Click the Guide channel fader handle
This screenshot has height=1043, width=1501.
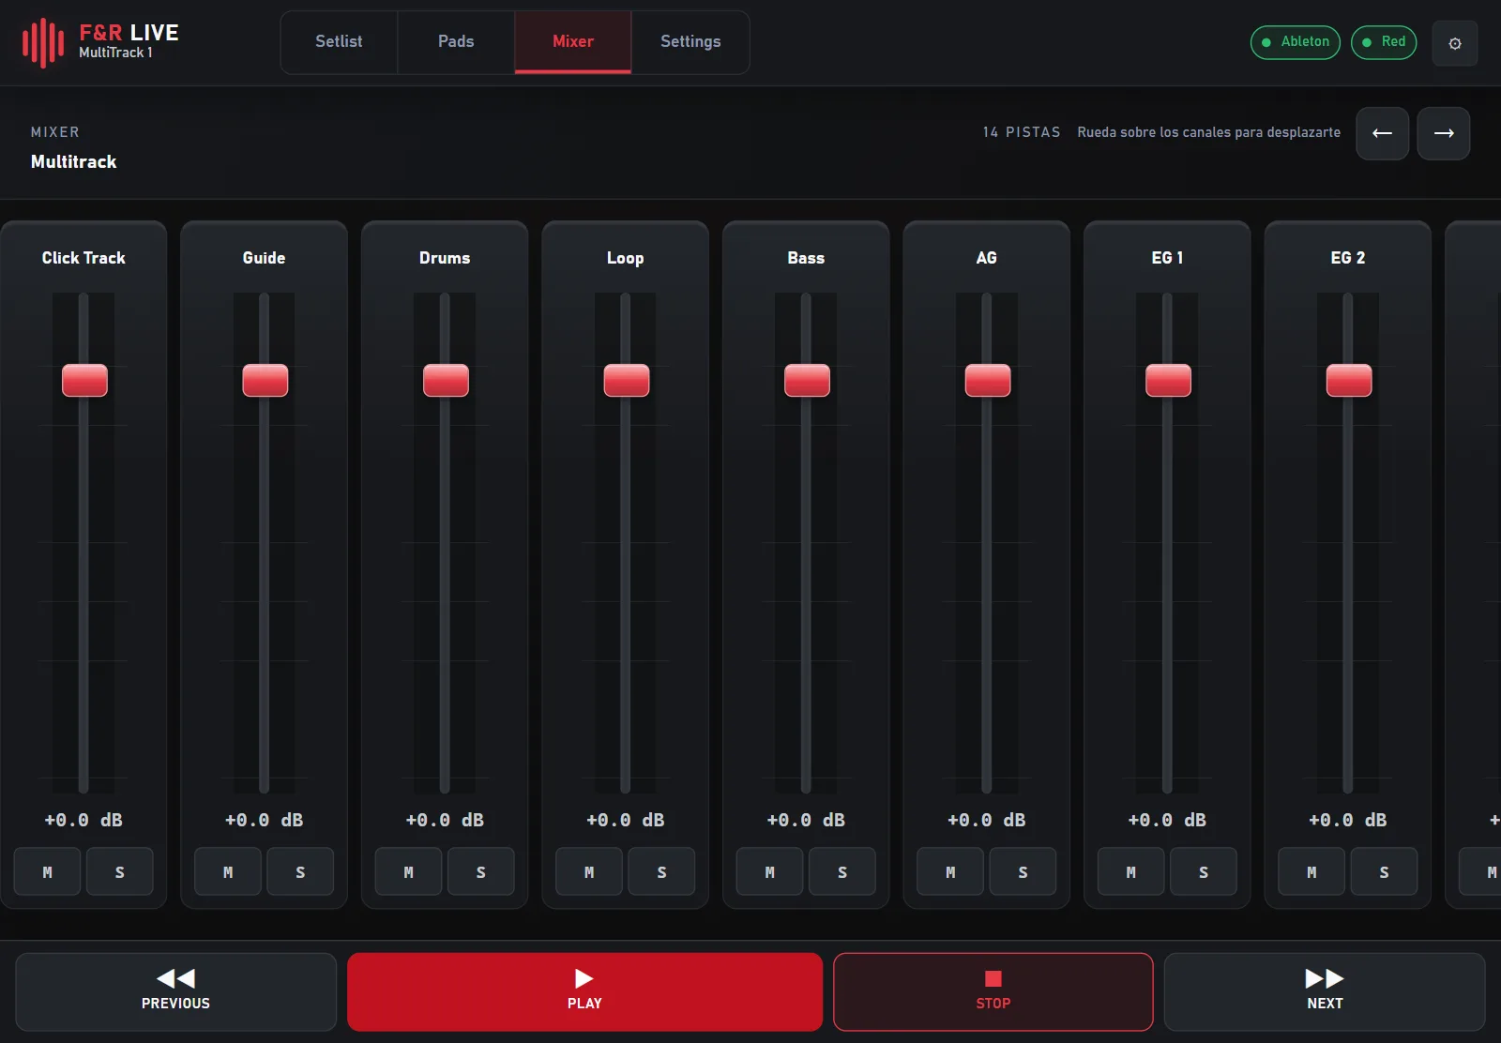tap(265, 381)
